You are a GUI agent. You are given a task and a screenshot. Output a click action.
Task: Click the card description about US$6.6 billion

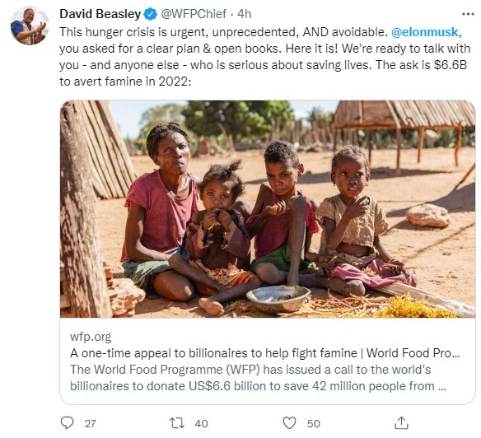[x=258, y=378]
